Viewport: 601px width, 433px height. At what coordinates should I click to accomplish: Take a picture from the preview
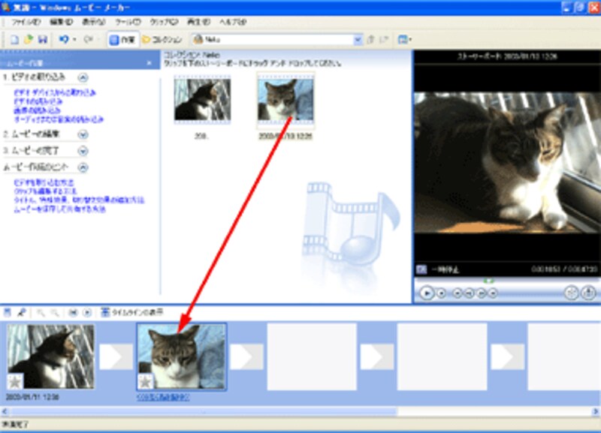[588, 293]
